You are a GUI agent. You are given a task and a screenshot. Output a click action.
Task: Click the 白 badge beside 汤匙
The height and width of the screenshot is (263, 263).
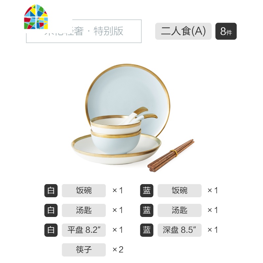pos(51,210)
